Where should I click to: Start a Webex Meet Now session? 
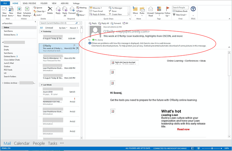point(19,12)
